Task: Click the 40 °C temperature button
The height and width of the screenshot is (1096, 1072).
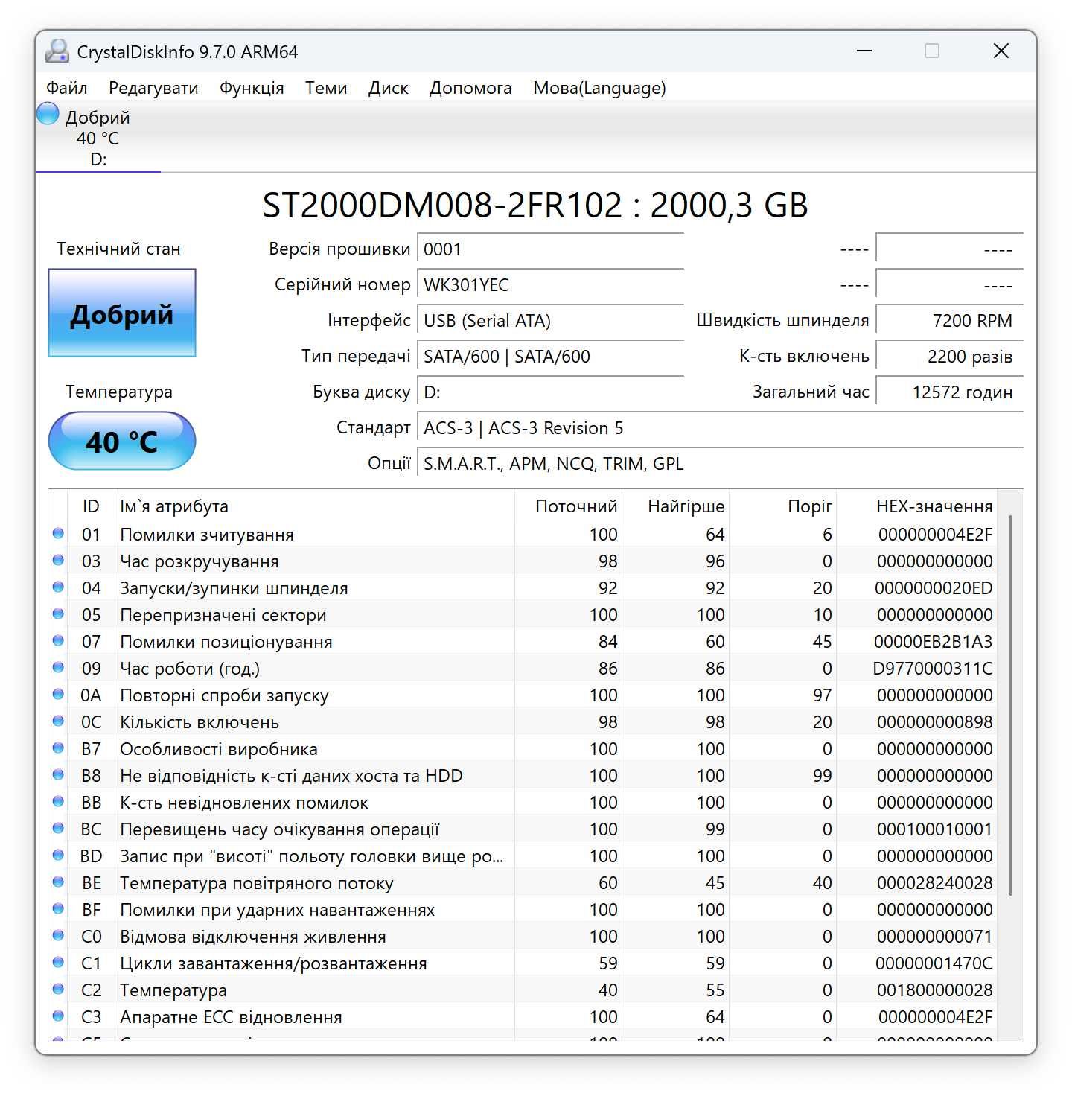Action: point(122,441)
